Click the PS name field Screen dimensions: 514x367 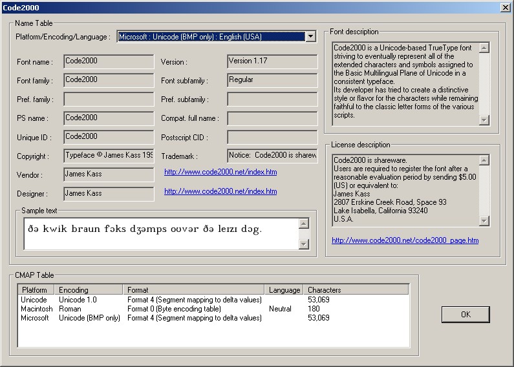pyautogui.click(x=109, y=118)
